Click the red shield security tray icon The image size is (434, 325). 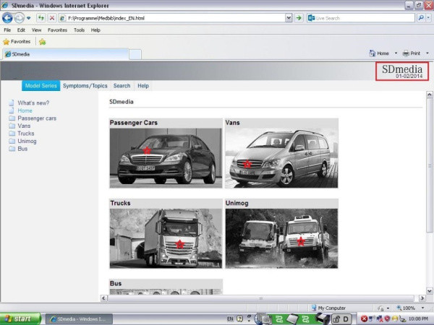[x=387, y=319]
